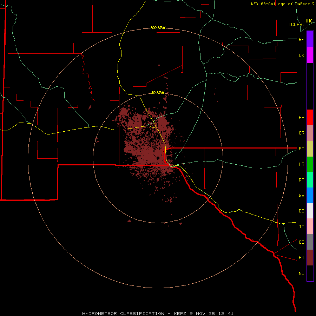Viewport: 316px width, 316px height.
Task: Click the magenta UK legend color swatch
Action: (x=310, y=55)
